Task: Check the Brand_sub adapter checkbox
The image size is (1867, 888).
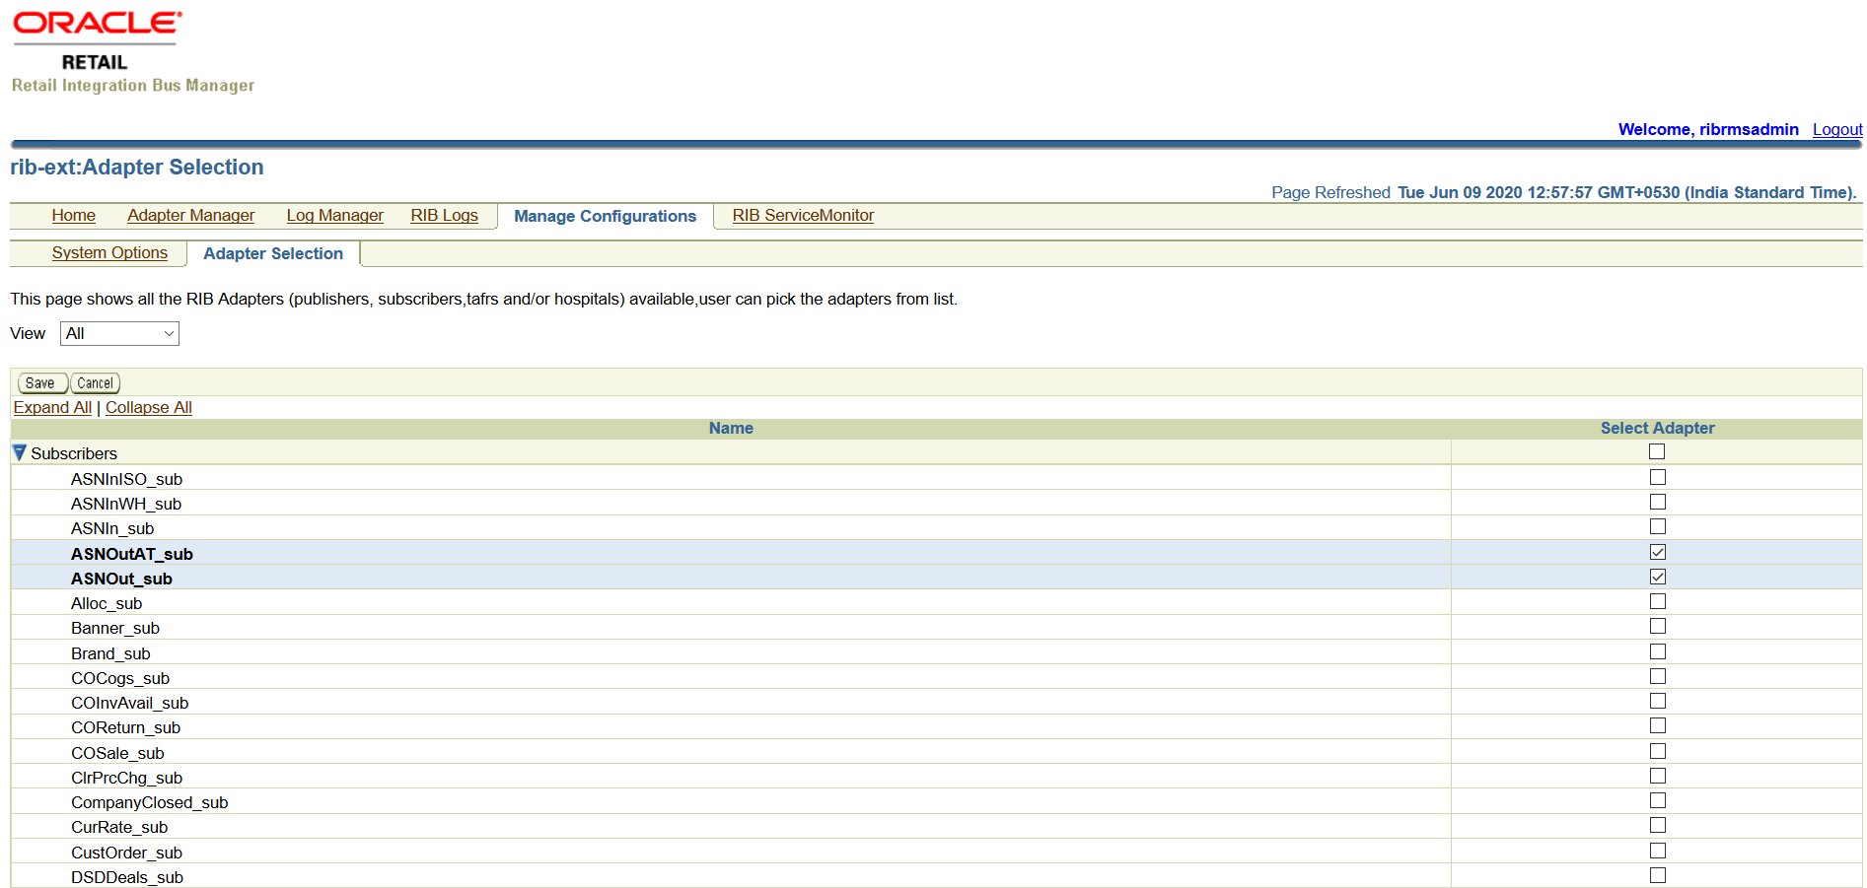Action: pos(1657,651)
